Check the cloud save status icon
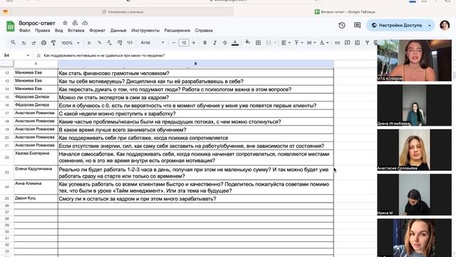Image resolution: width=456 pixels, height=257 pixels. tap(85, 23)
